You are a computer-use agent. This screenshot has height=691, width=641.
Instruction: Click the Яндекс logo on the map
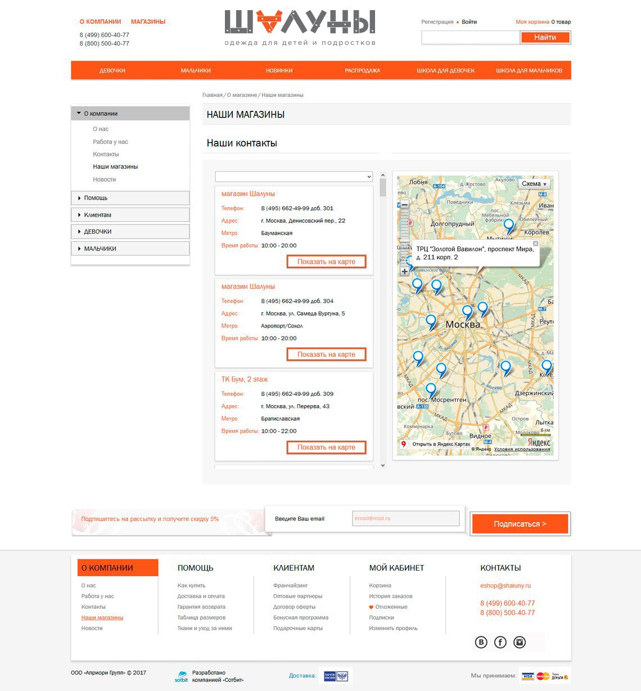(x=539, y=442)
